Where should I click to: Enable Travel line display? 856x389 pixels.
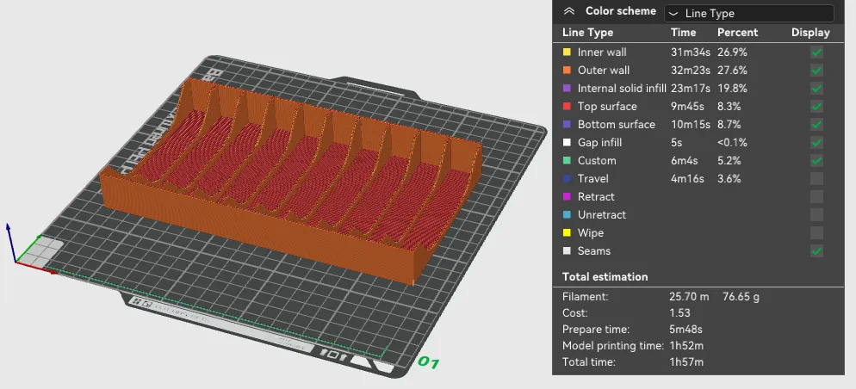(x=816, y=178)
